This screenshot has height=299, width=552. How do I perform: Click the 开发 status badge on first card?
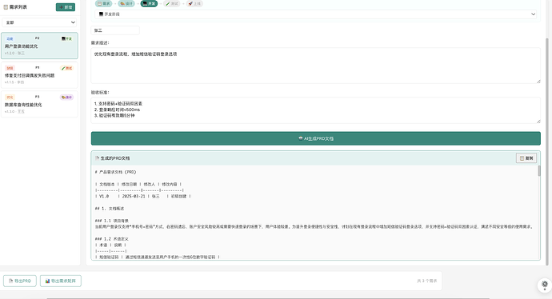point(66,38)
